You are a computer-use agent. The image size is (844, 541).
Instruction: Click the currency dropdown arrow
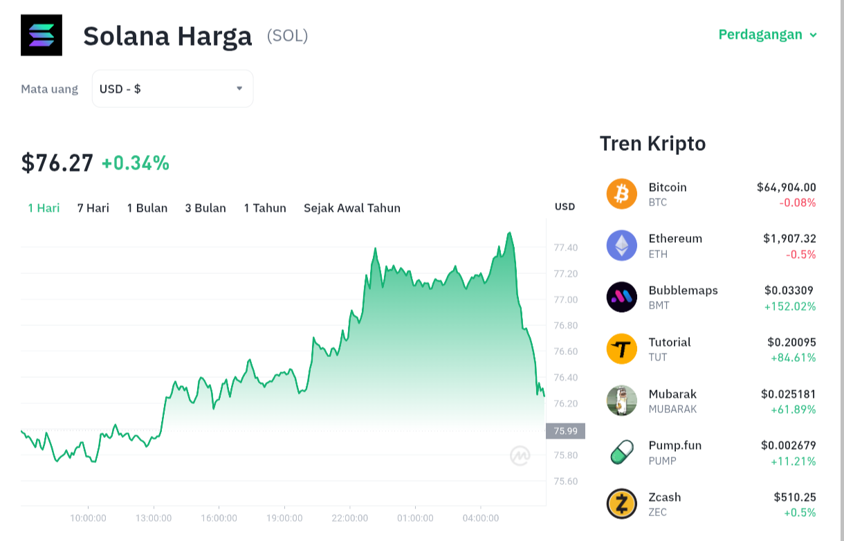239,89
